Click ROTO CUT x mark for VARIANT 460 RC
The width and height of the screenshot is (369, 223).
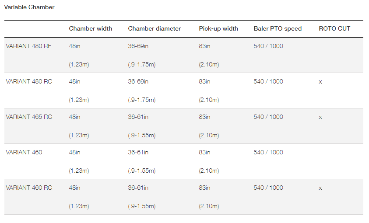tap(320, 188)
